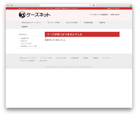Open ホームページ作成 in the main navigation
Screen dimensions: 138x116
tap(54, 22)
